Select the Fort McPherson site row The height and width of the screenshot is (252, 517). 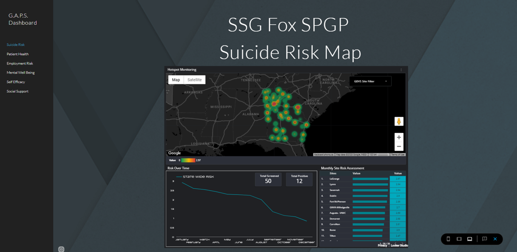[x=363, y=202]
